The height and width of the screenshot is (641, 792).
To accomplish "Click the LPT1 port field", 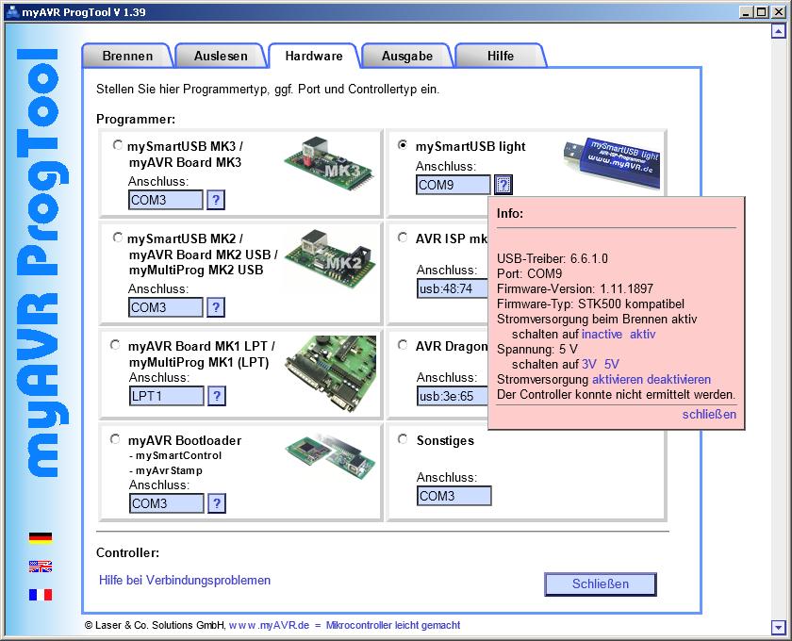I will click(x=167, y=396).
